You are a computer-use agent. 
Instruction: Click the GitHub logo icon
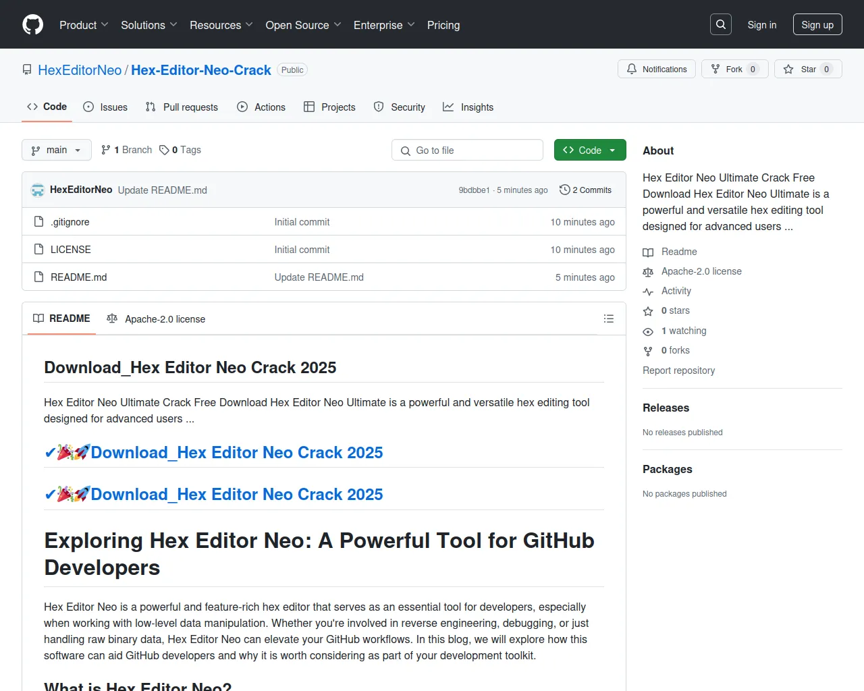point(33,25)
